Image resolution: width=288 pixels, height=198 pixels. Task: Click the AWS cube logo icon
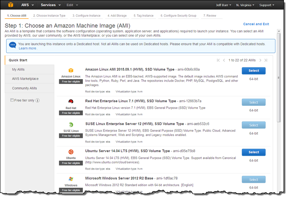click(x=9, y=5)
